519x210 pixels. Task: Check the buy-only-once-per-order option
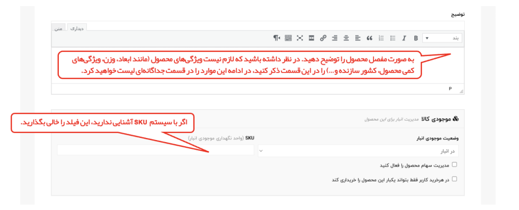coord(454,179)
